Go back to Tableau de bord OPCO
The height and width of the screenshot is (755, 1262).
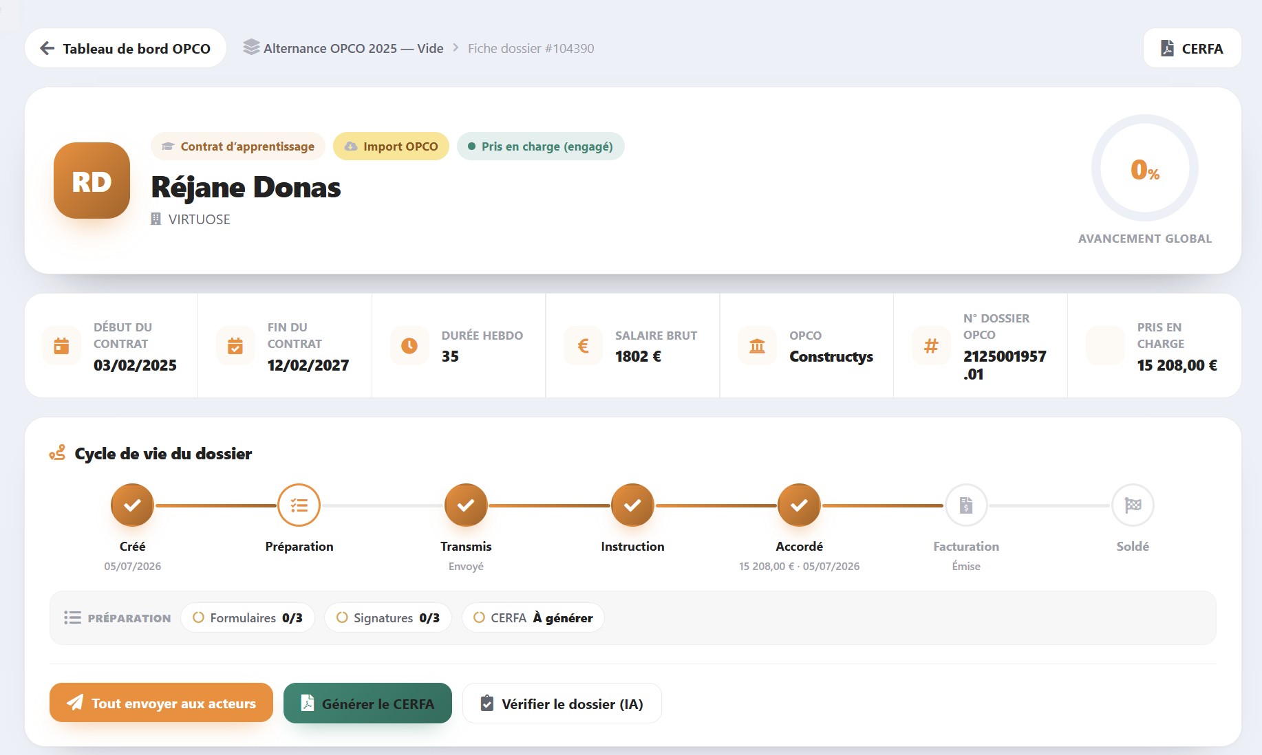pyautogui.click(x=125, y=48)
